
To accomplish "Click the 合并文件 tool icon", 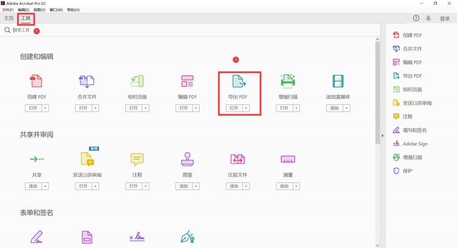I will [x=87, y=81].
